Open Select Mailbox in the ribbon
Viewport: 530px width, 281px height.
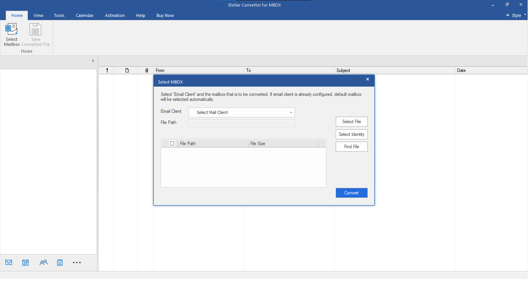point(12,34)
